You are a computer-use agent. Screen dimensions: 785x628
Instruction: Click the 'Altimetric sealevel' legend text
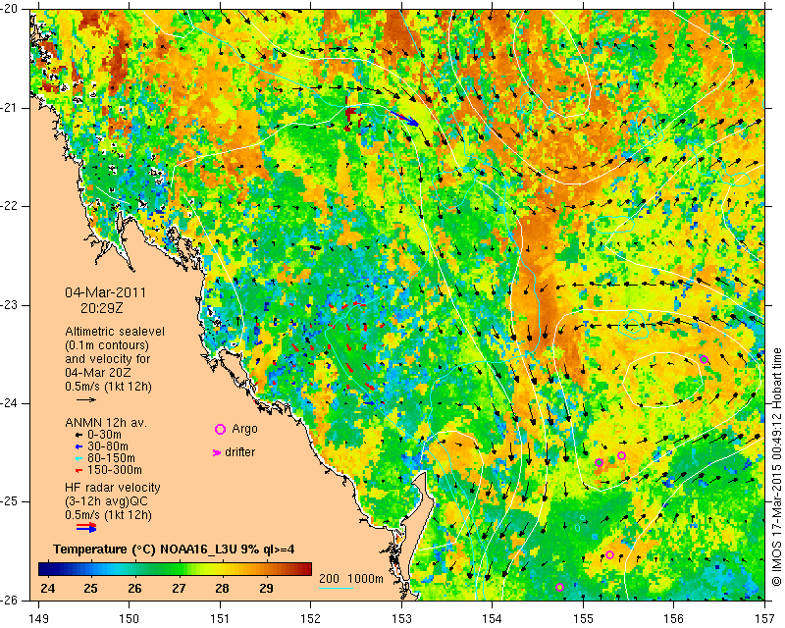pyautogui.click(x=115, y=332)
